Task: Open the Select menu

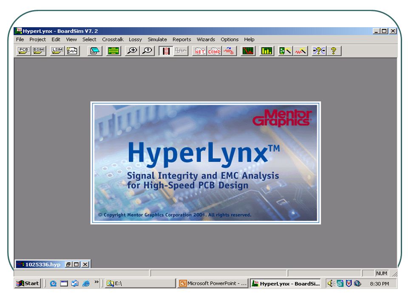Action: (x=89, y=39)
